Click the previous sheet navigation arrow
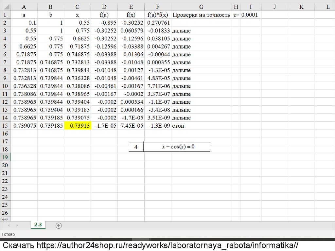The width and height of the screenshot is (335, 251). [8, 225]
